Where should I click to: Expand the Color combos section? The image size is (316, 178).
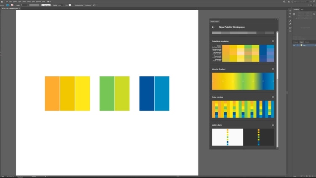(x=273, y=97)
